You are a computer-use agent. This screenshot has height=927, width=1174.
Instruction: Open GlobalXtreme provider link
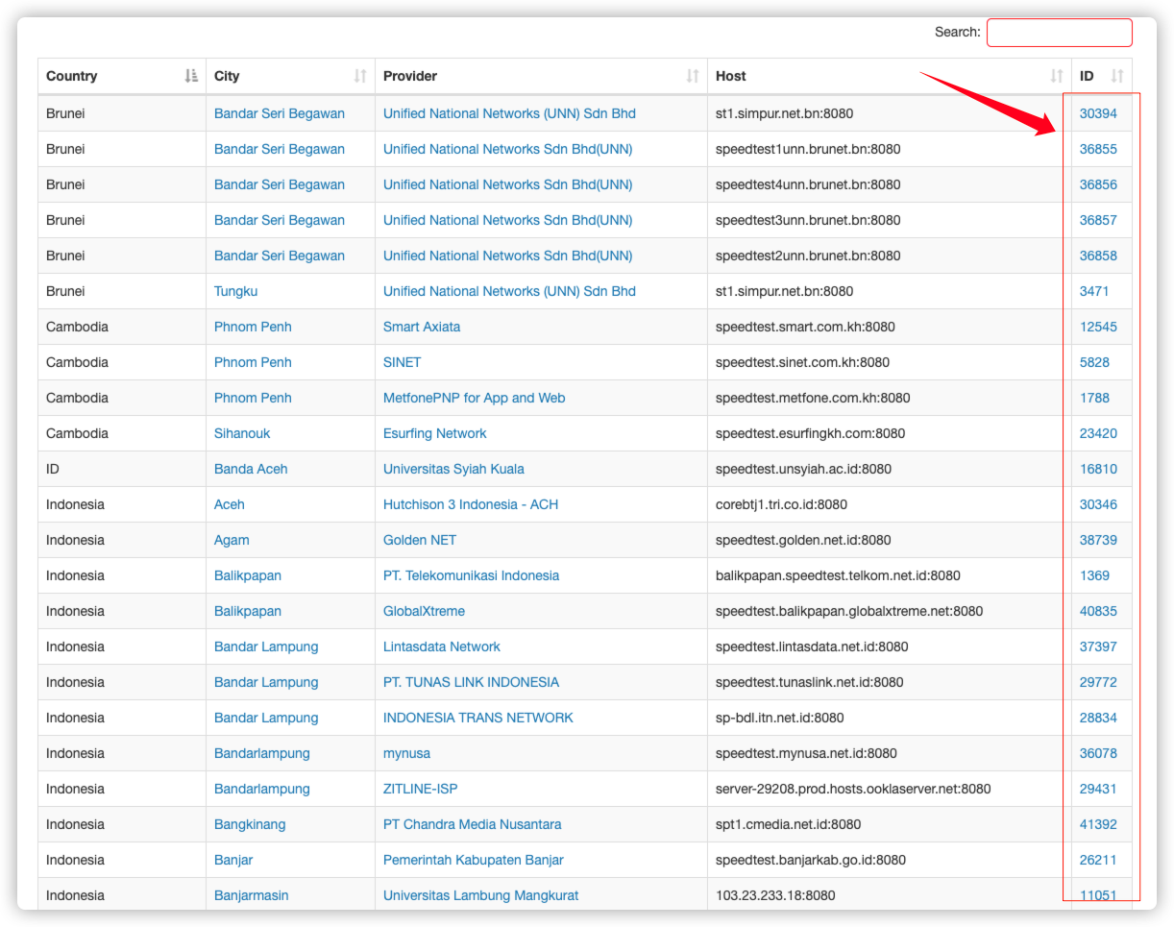(x=424, y=611)
